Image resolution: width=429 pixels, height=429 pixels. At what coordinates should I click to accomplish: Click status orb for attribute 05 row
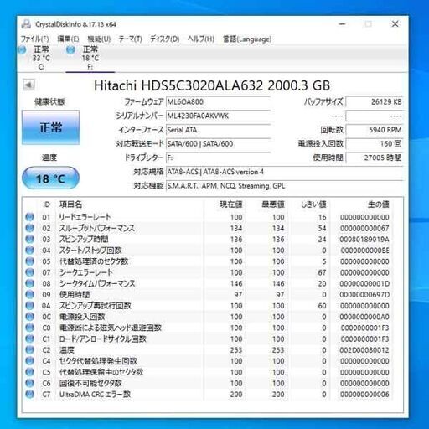[x=29, y=261]
